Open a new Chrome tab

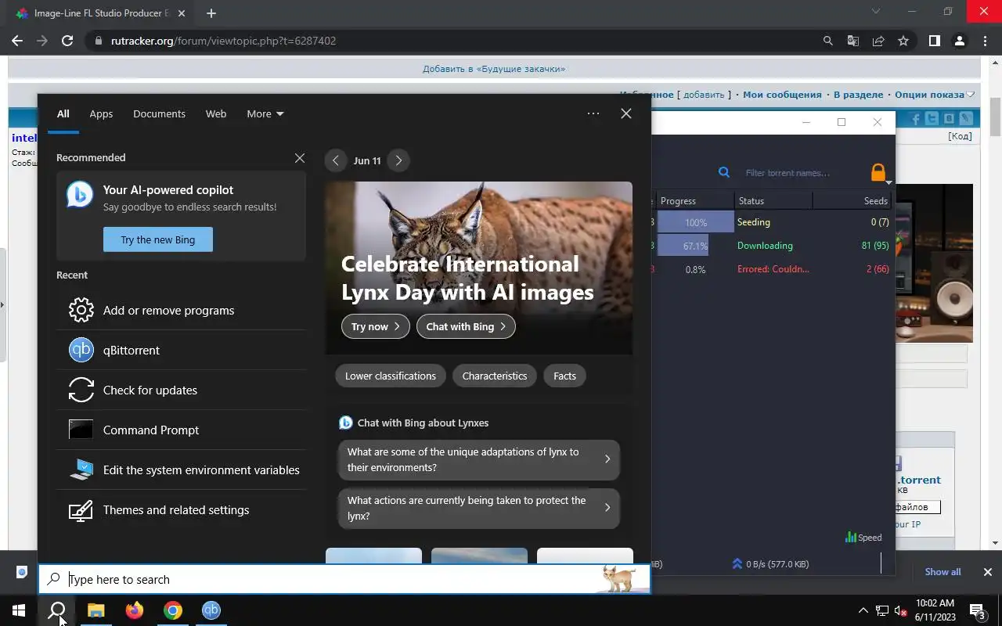click(211, 13)
